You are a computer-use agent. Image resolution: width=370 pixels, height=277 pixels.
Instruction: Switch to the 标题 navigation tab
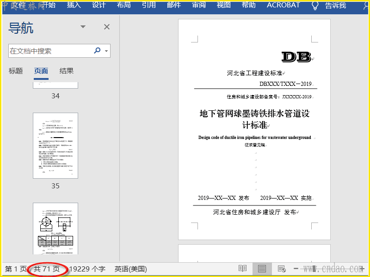(16, 71)
